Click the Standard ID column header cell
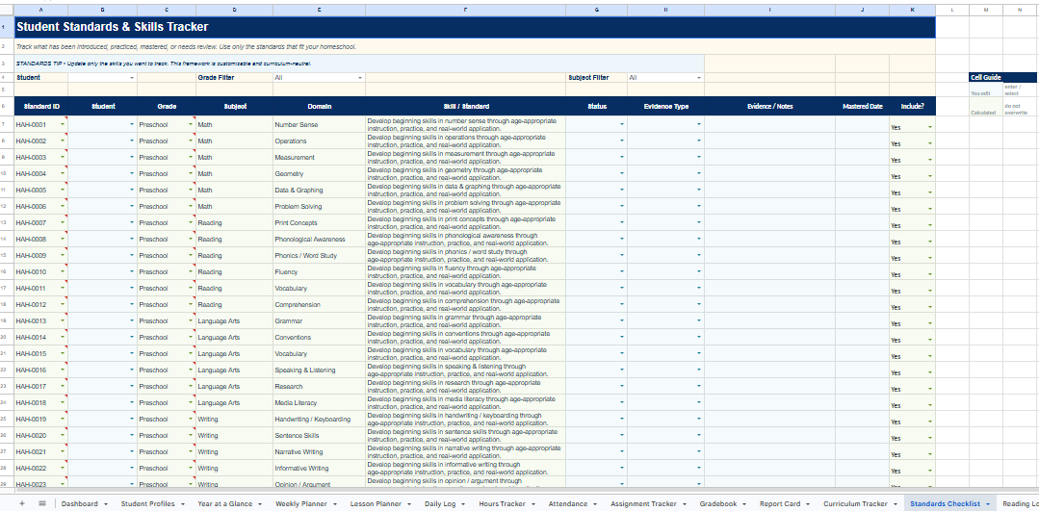The height and width of the screenshot is (511, 1039). coord(41,106)
